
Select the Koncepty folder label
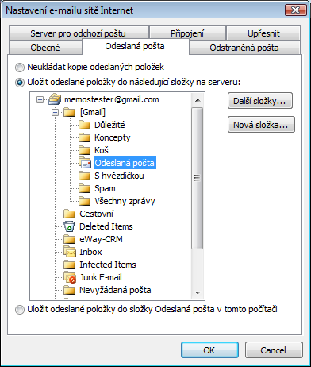113,137
